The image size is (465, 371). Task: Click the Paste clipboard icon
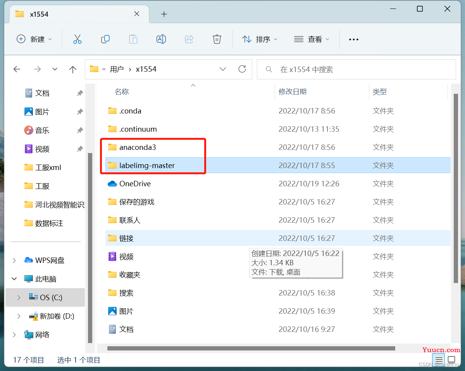click(133, 39)
